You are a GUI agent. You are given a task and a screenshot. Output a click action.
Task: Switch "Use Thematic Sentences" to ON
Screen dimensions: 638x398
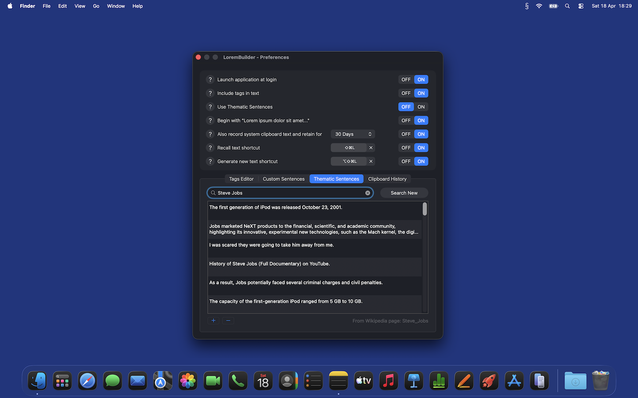(x=420, y=107)
